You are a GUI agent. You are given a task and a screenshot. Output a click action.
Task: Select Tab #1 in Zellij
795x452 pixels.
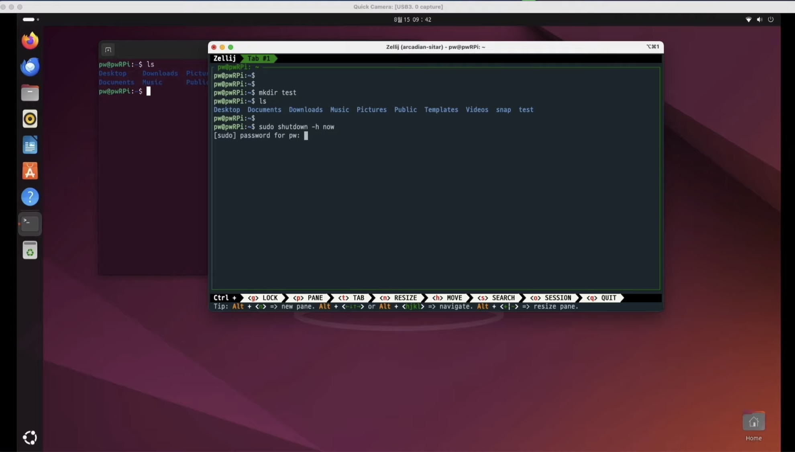259,59
